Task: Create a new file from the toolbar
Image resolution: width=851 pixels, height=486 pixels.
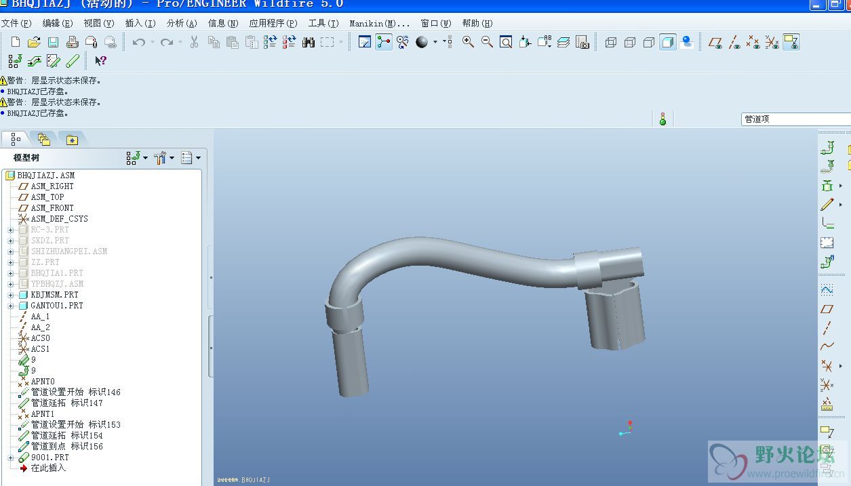Action: [16, 42]
